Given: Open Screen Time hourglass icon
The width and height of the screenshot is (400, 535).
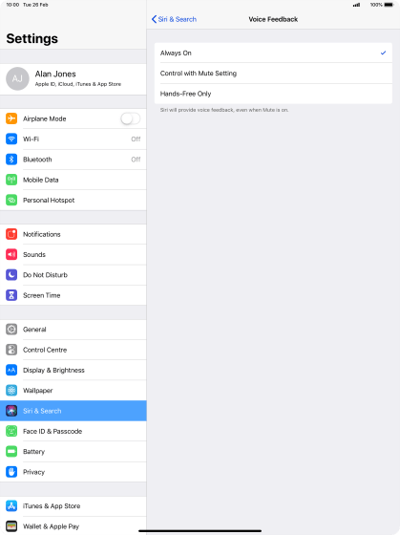Looking at the screenshot, I should (11, 295).
